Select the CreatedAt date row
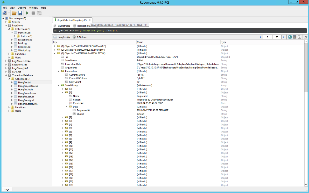Image resolution: width=309 pixels, height=193 pixels. point(178,103)
